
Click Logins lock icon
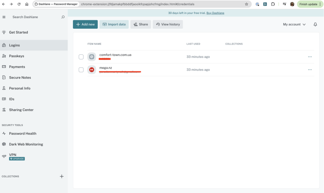(x=4, y=45)
